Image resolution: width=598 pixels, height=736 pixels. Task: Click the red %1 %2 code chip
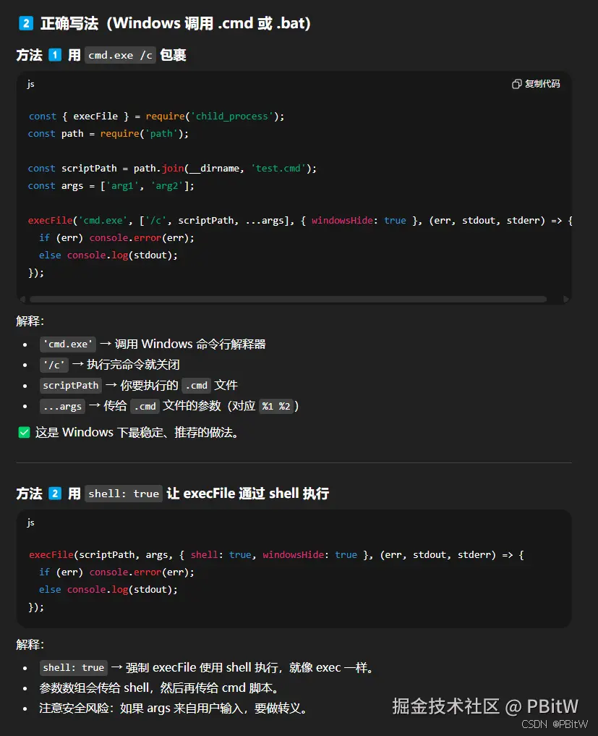tap(275, 406)
